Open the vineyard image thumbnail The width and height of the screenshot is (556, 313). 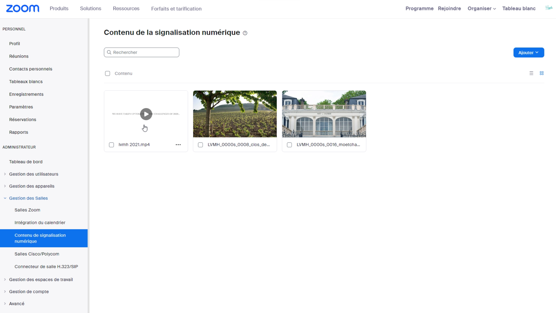tap(235, 114)
